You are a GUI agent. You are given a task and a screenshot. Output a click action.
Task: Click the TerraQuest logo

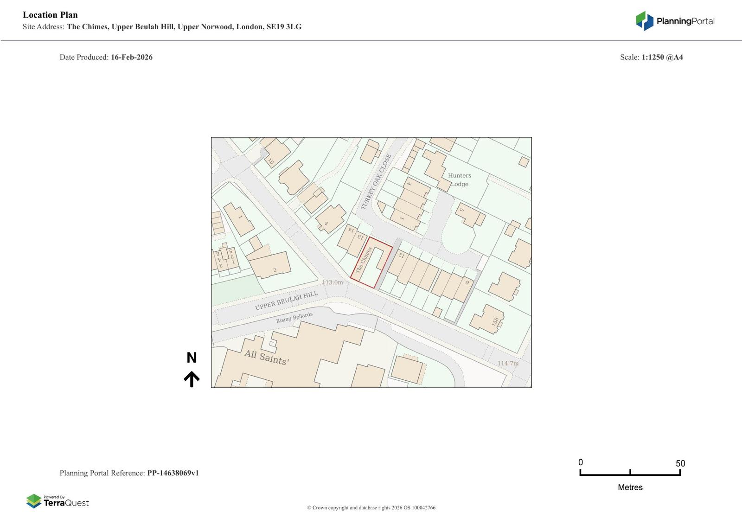58,501
